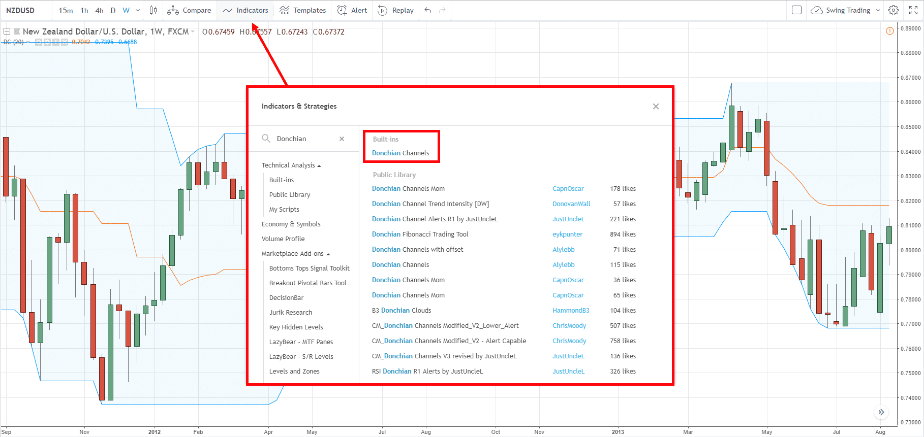This screenshot has height=437, width=924.
Task: Collapse the chart legend with minus box
Action: click(7, 31)
